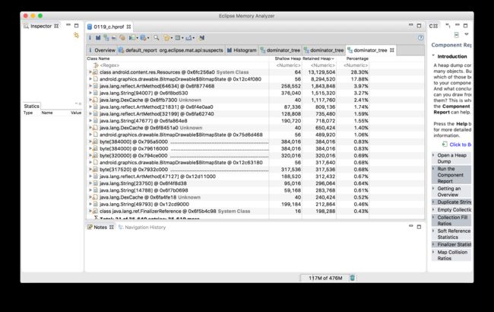Image resolution: width=494 pixels, height=312 pixels.
Task: Maximize the Inspector view
Action: [76, 26]
